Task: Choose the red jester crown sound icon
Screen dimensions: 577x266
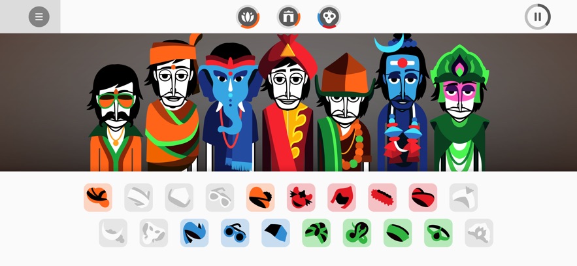Action: (x=301, y=197)
